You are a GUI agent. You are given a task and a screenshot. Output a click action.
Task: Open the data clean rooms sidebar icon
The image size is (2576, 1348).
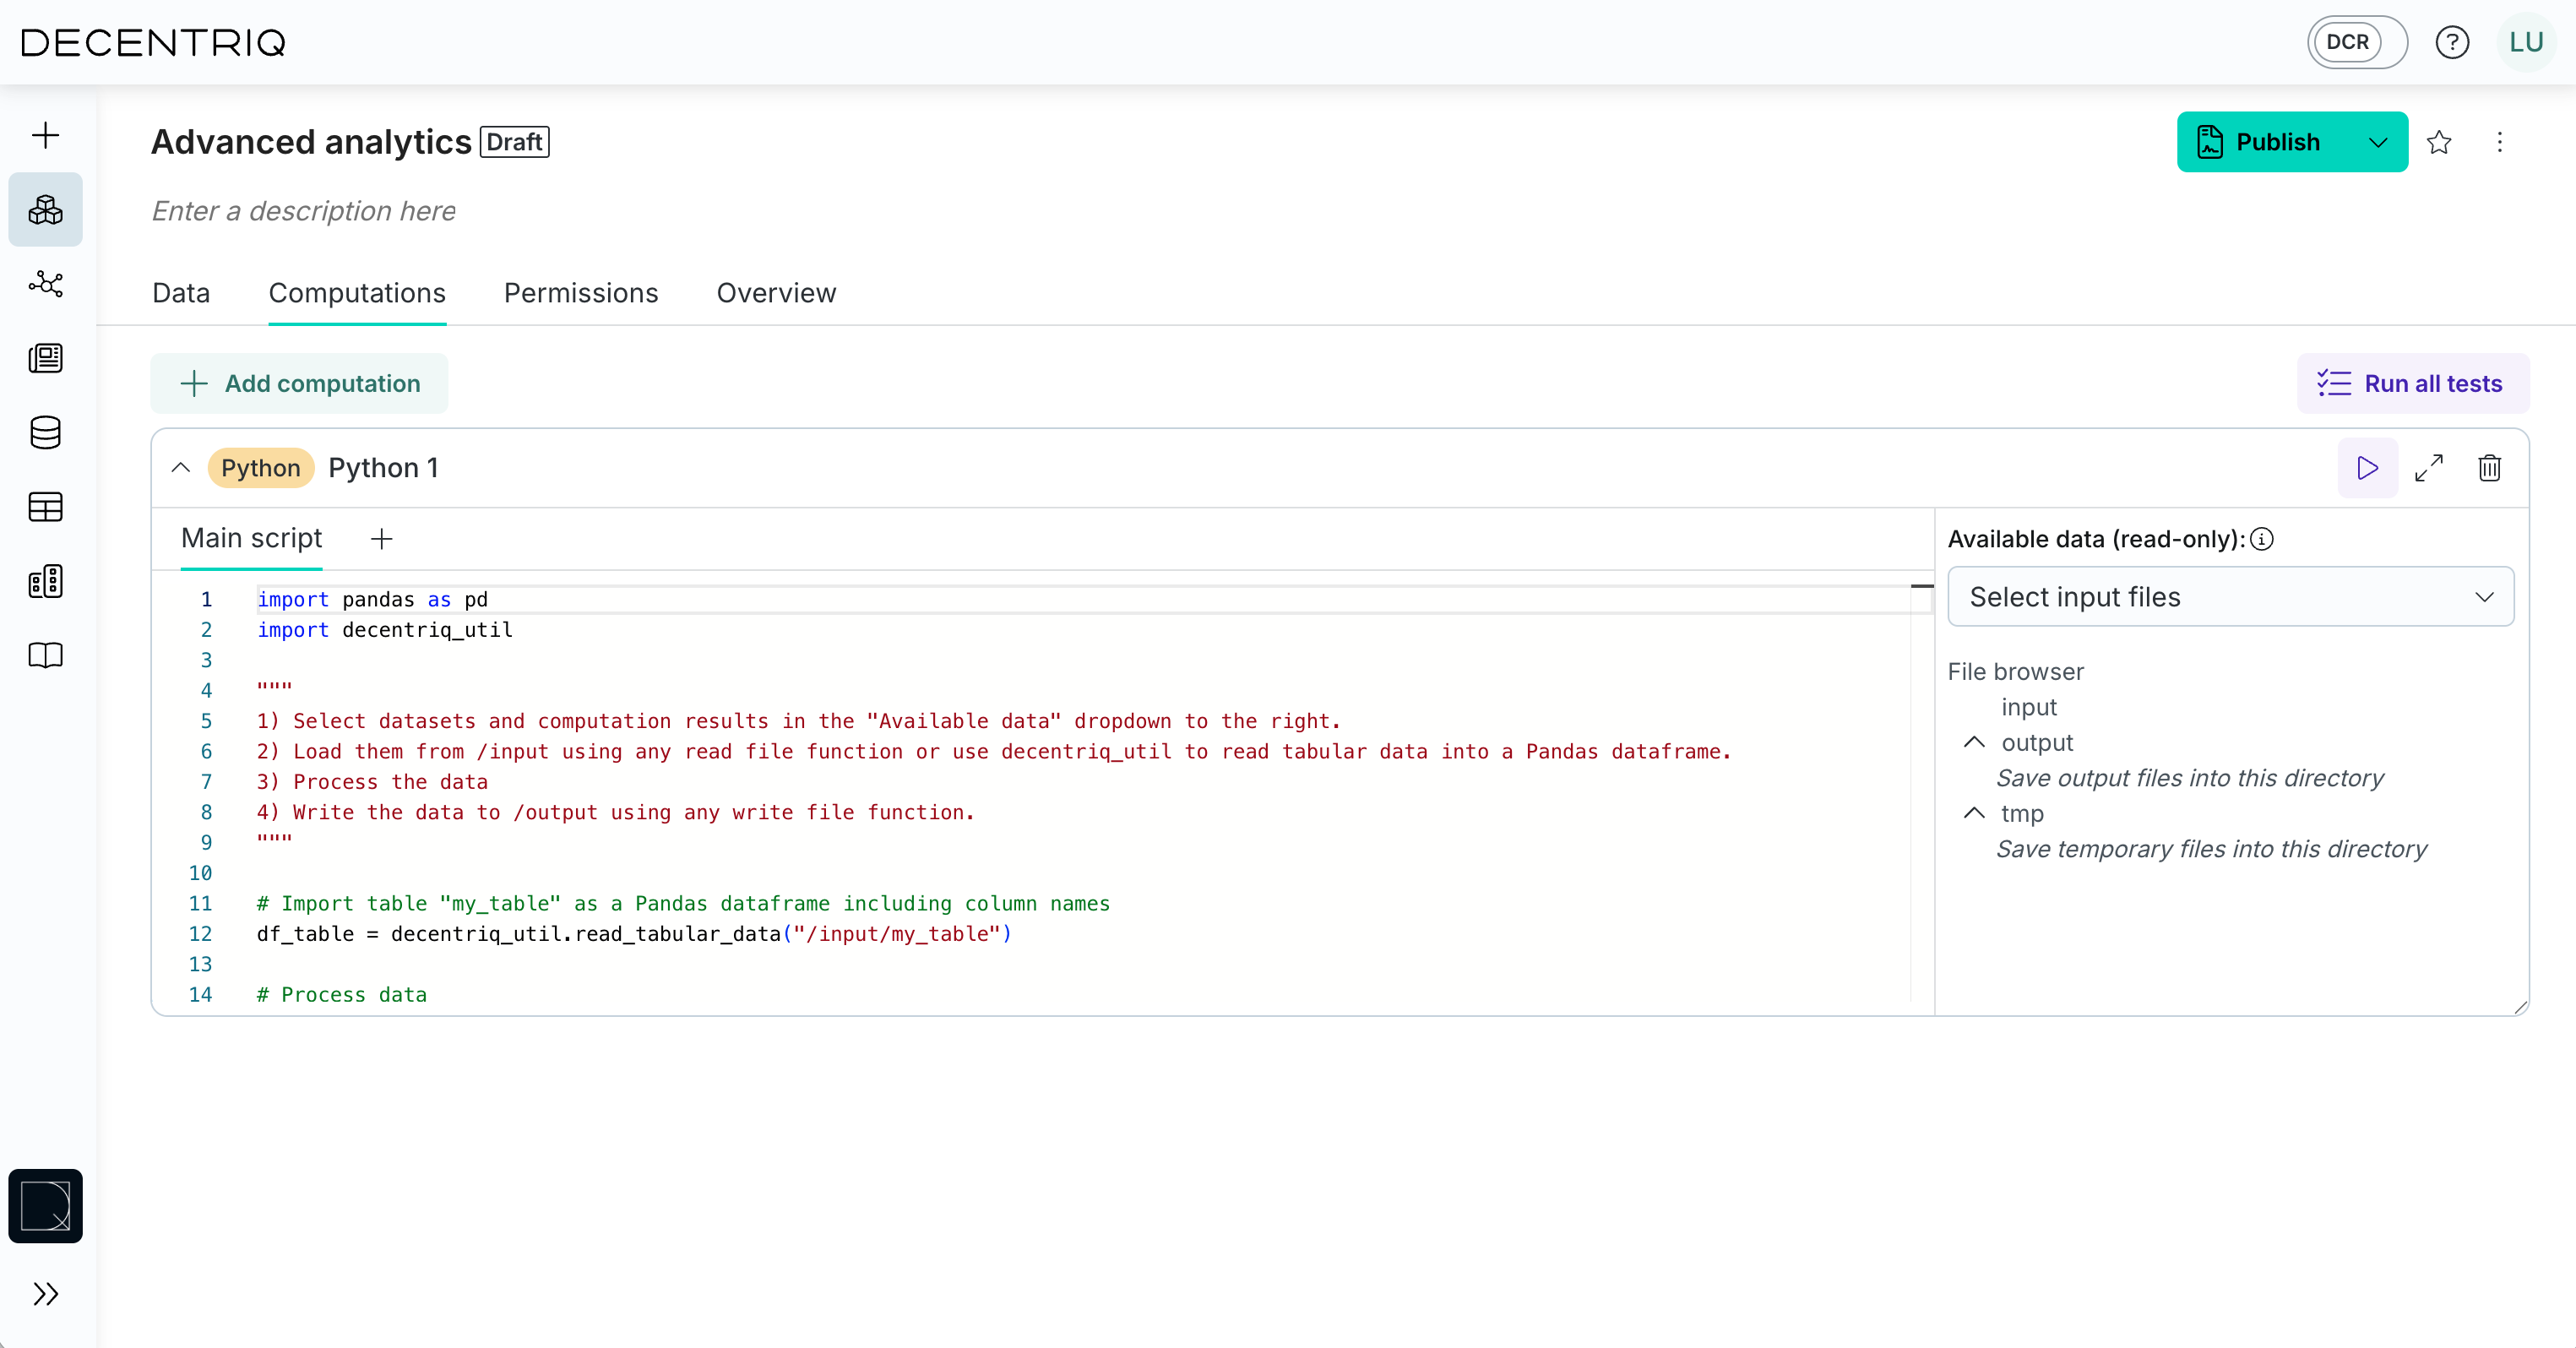click(46, 210)
